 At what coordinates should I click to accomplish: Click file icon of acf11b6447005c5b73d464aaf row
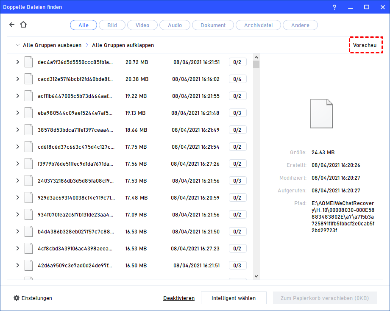(x=28, y=96)
